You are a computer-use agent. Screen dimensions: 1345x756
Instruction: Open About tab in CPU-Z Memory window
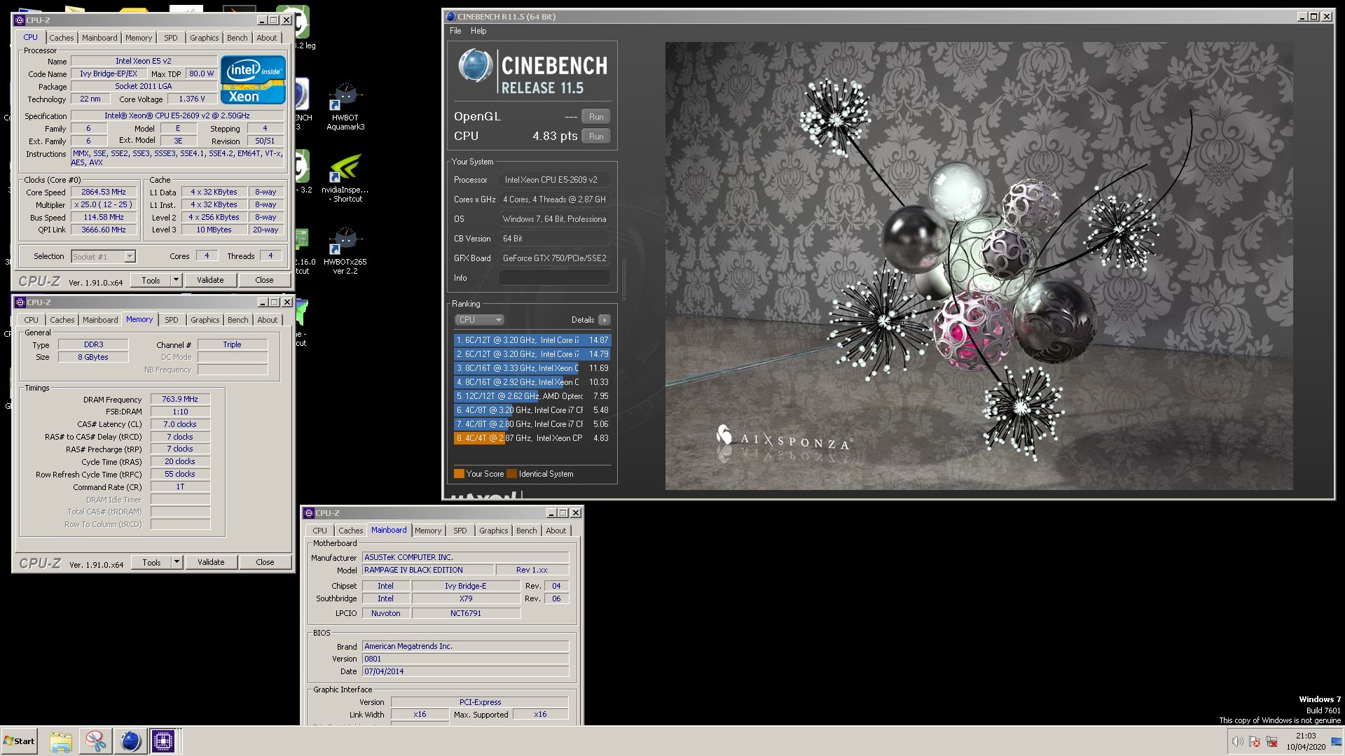point(267,320)
